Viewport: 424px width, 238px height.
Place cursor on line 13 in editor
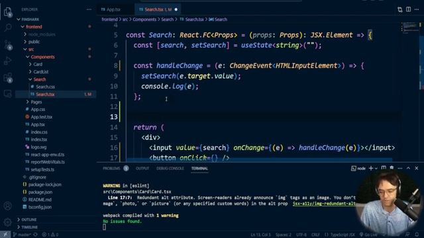click(260, 117)
